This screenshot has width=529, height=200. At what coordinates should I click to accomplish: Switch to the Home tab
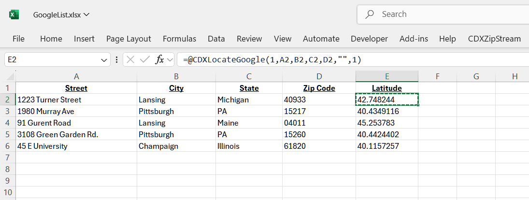[x=51, y=39]
